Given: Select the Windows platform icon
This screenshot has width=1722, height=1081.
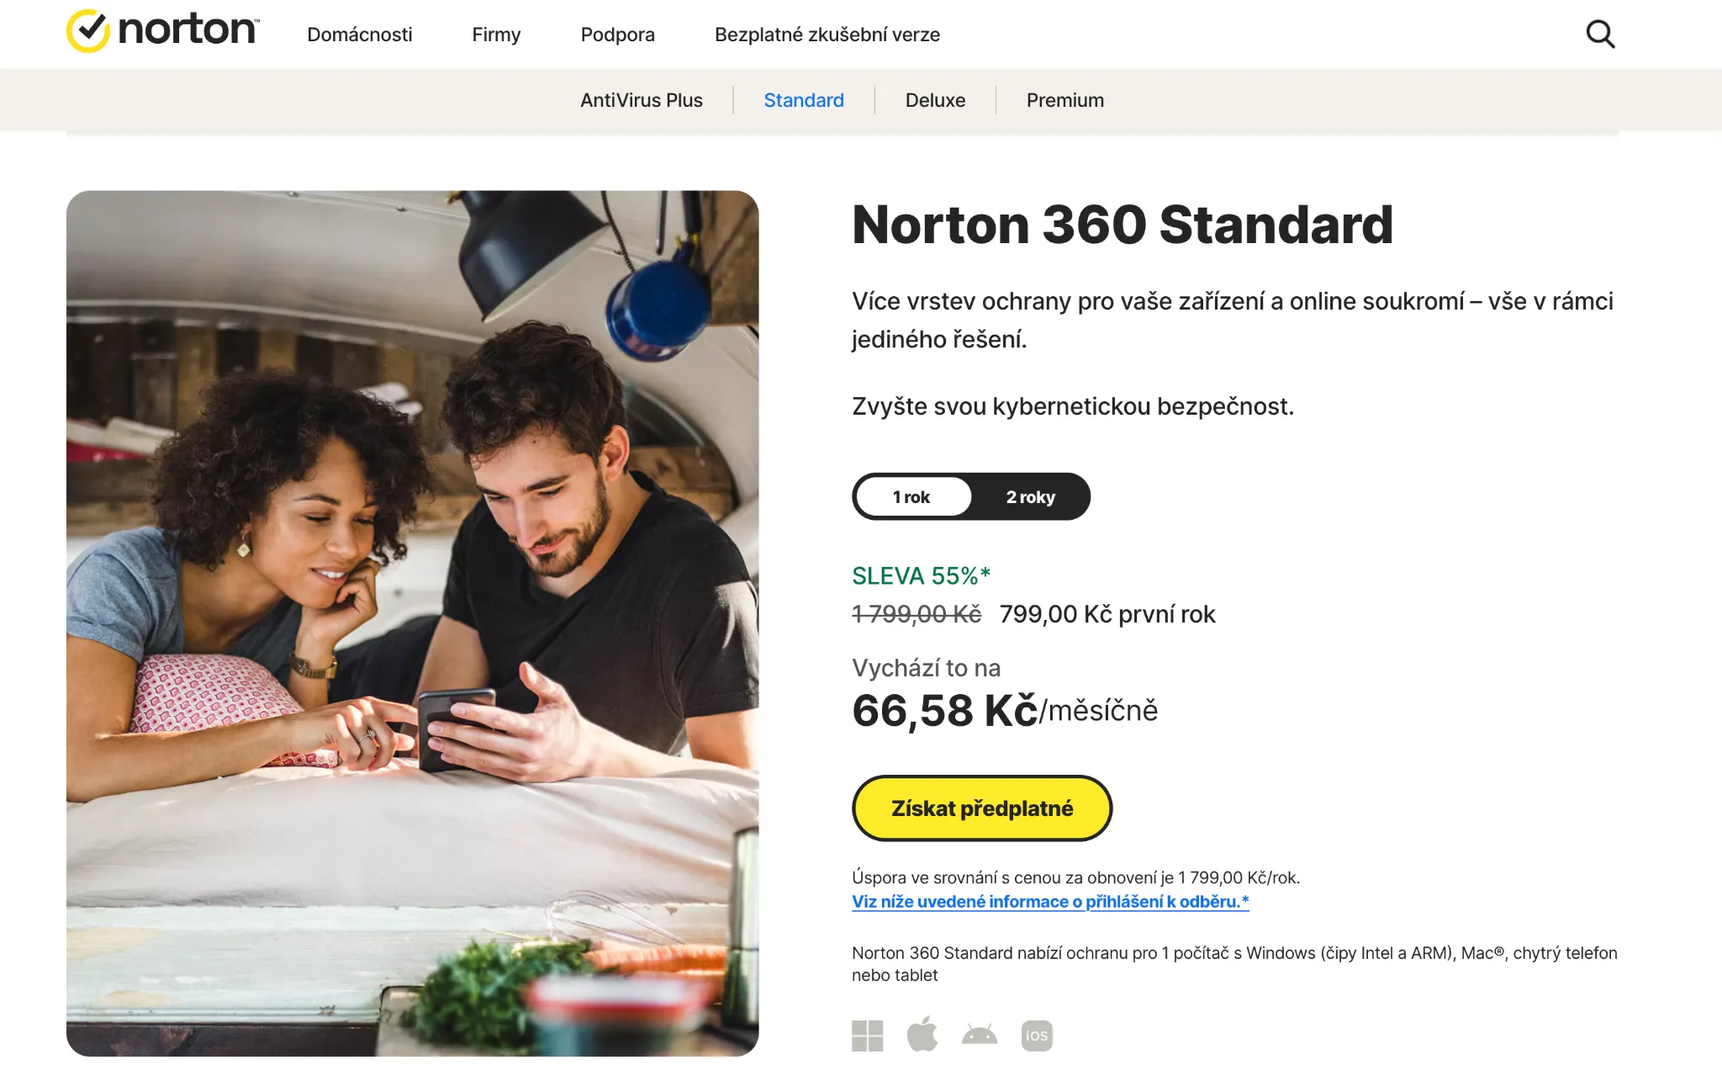Looking at the screenshot, I should pos(869,1036).
